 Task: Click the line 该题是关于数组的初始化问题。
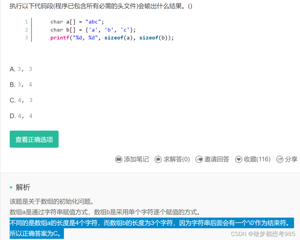click(x=52, y=201)
